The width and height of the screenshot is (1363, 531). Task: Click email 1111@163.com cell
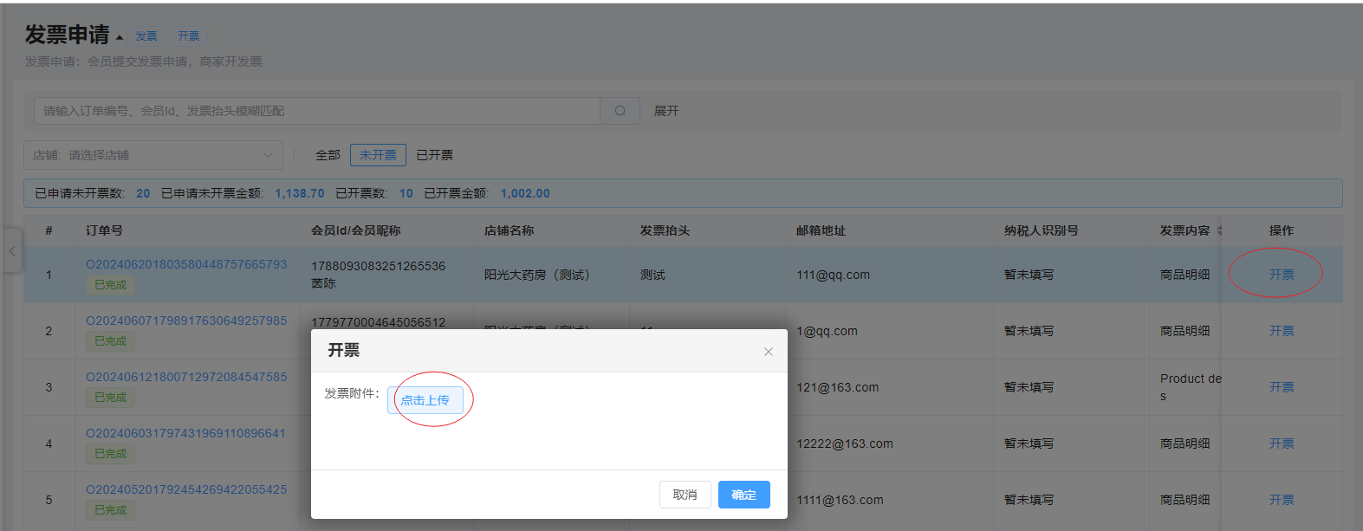[840, 500]
